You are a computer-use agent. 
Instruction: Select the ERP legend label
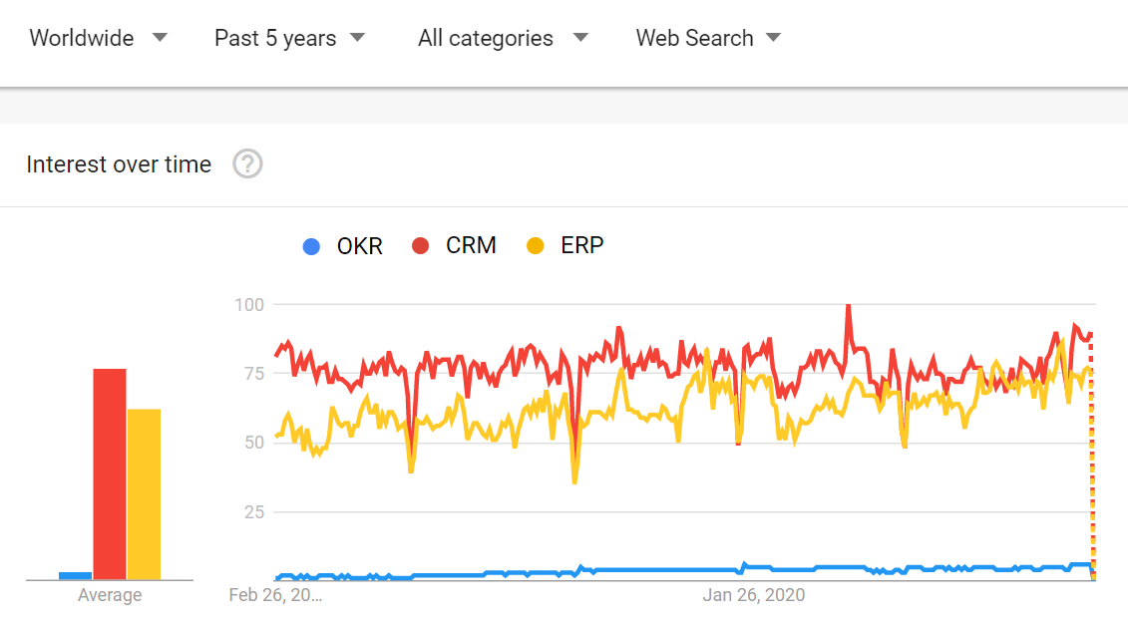(x=582, y=246)
